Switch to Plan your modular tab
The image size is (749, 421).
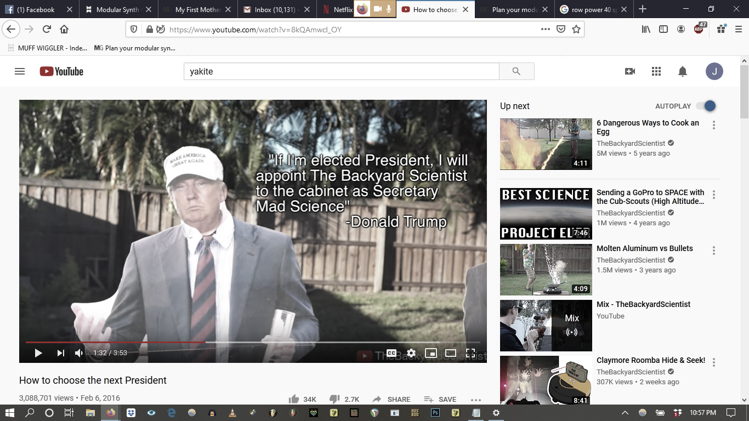(515, 9)
